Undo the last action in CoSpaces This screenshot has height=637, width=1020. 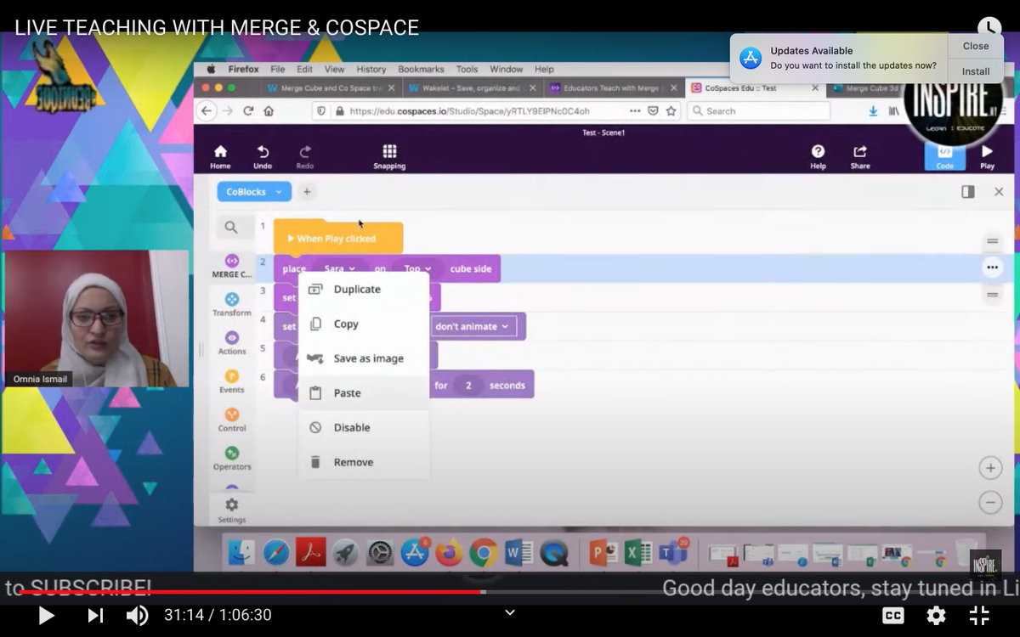[263, 155]
